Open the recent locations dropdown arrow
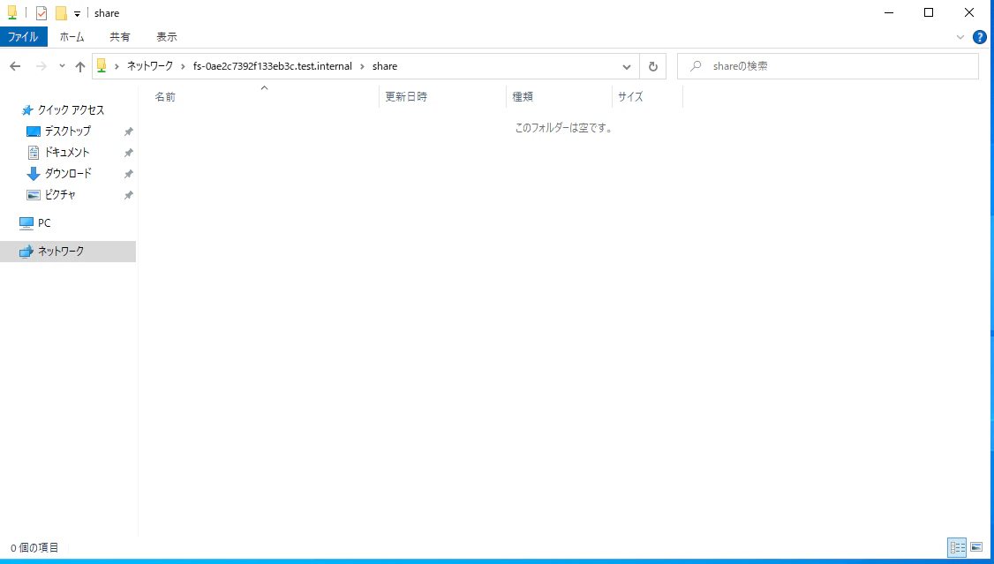 (62, 66)
